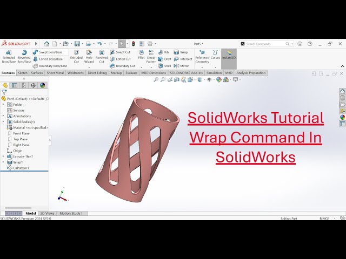The height and width of the screenshot is (259, 346).
Task: Expand the Folder tree item
Action: 3,104
